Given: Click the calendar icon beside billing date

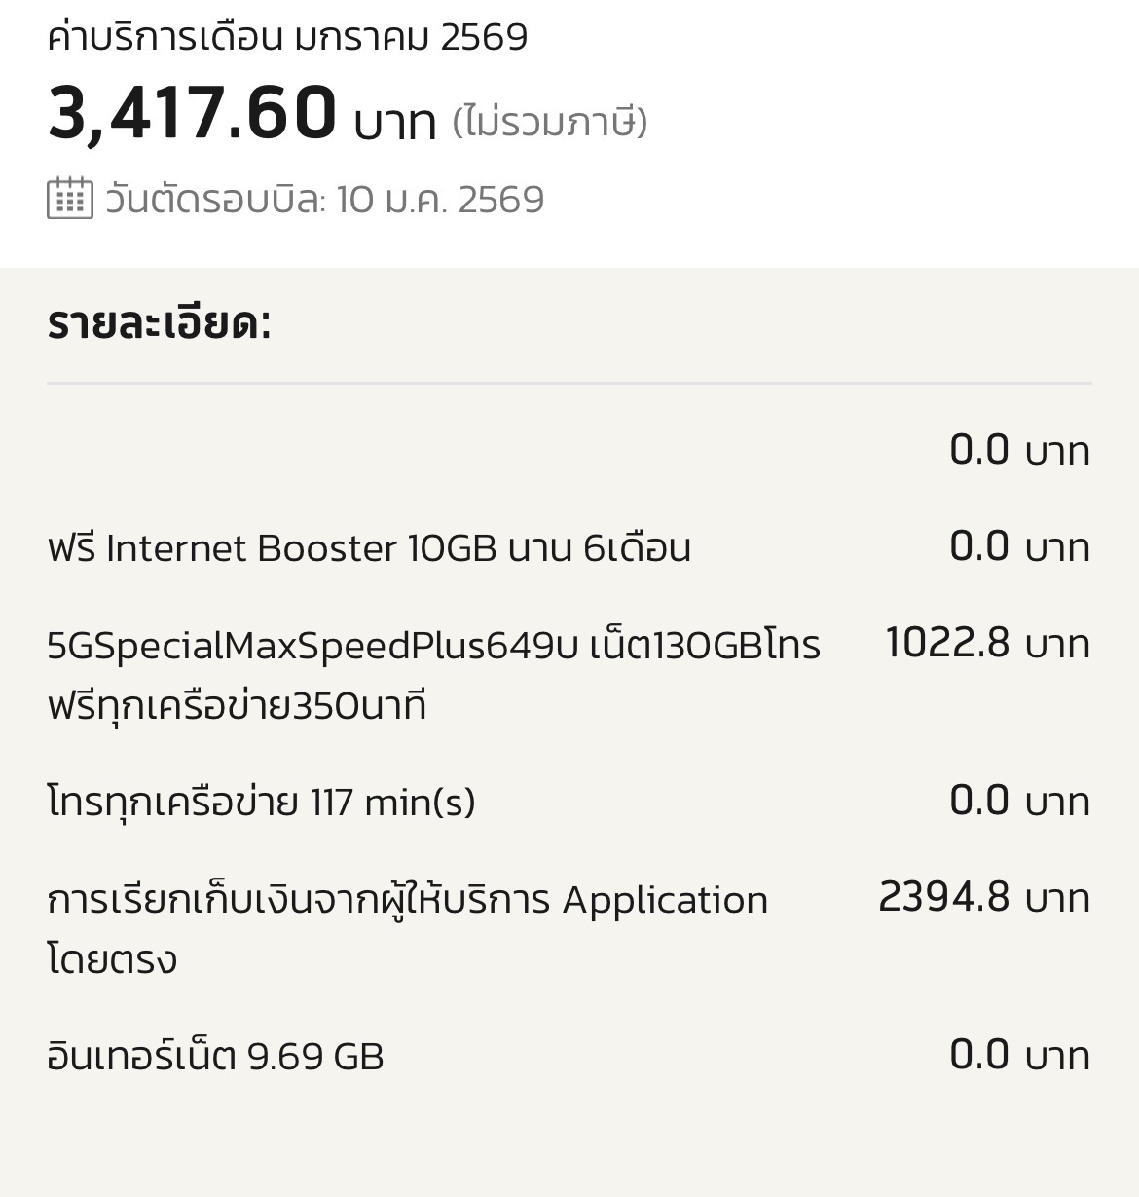Looking at the screenshot, I should click(x=70, y=199).
